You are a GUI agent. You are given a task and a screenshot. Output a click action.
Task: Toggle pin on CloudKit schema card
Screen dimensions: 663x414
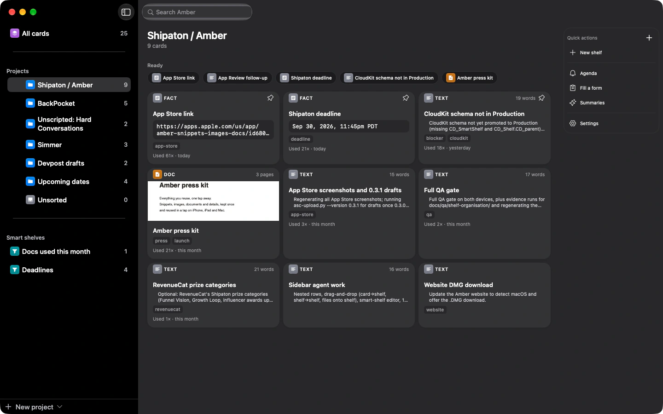541,98
